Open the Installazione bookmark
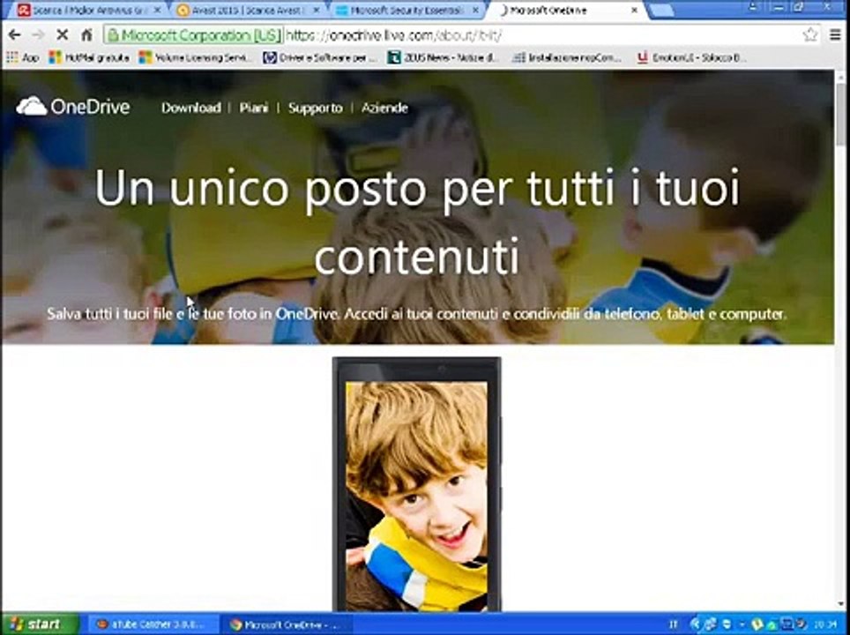This screenshot has height=635, width=850. (567, 57)
